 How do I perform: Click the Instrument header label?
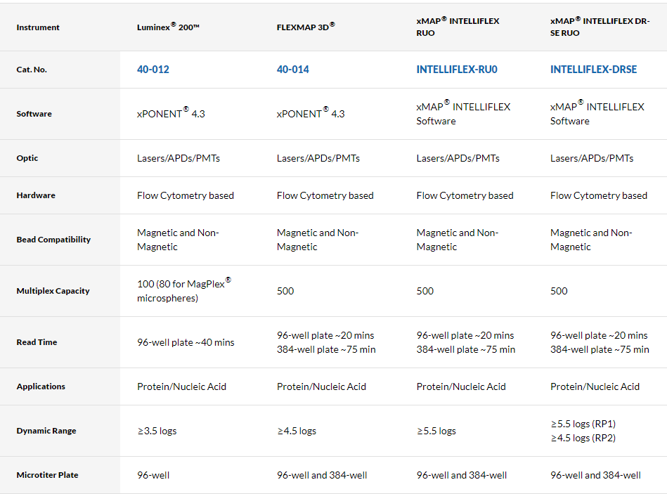[x=38, y=27]
